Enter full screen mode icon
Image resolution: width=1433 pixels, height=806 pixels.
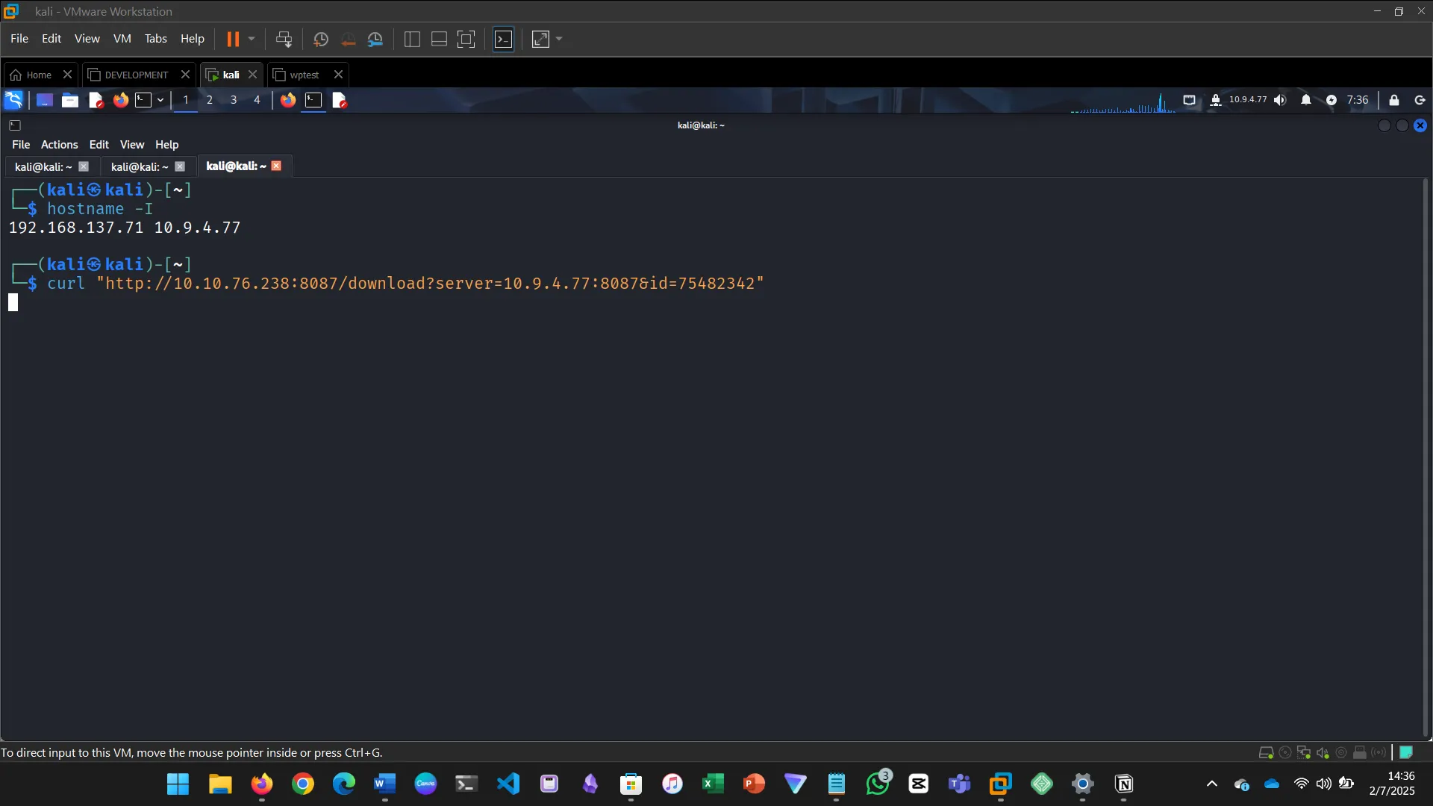(466, 39)
